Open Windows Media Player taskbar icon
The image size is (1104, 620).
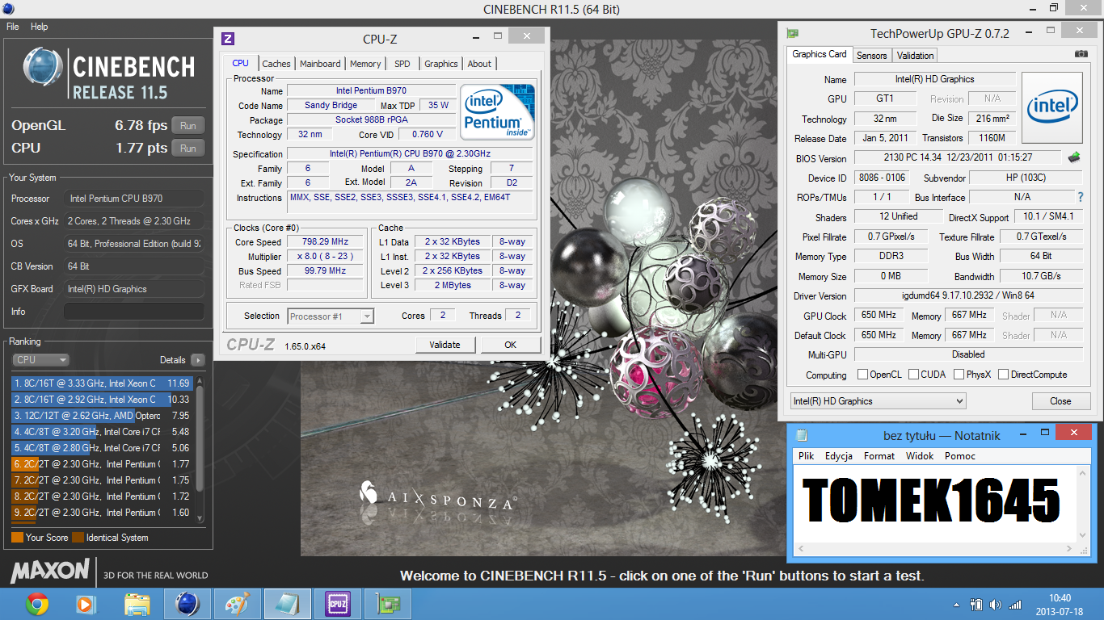(86, 604)
